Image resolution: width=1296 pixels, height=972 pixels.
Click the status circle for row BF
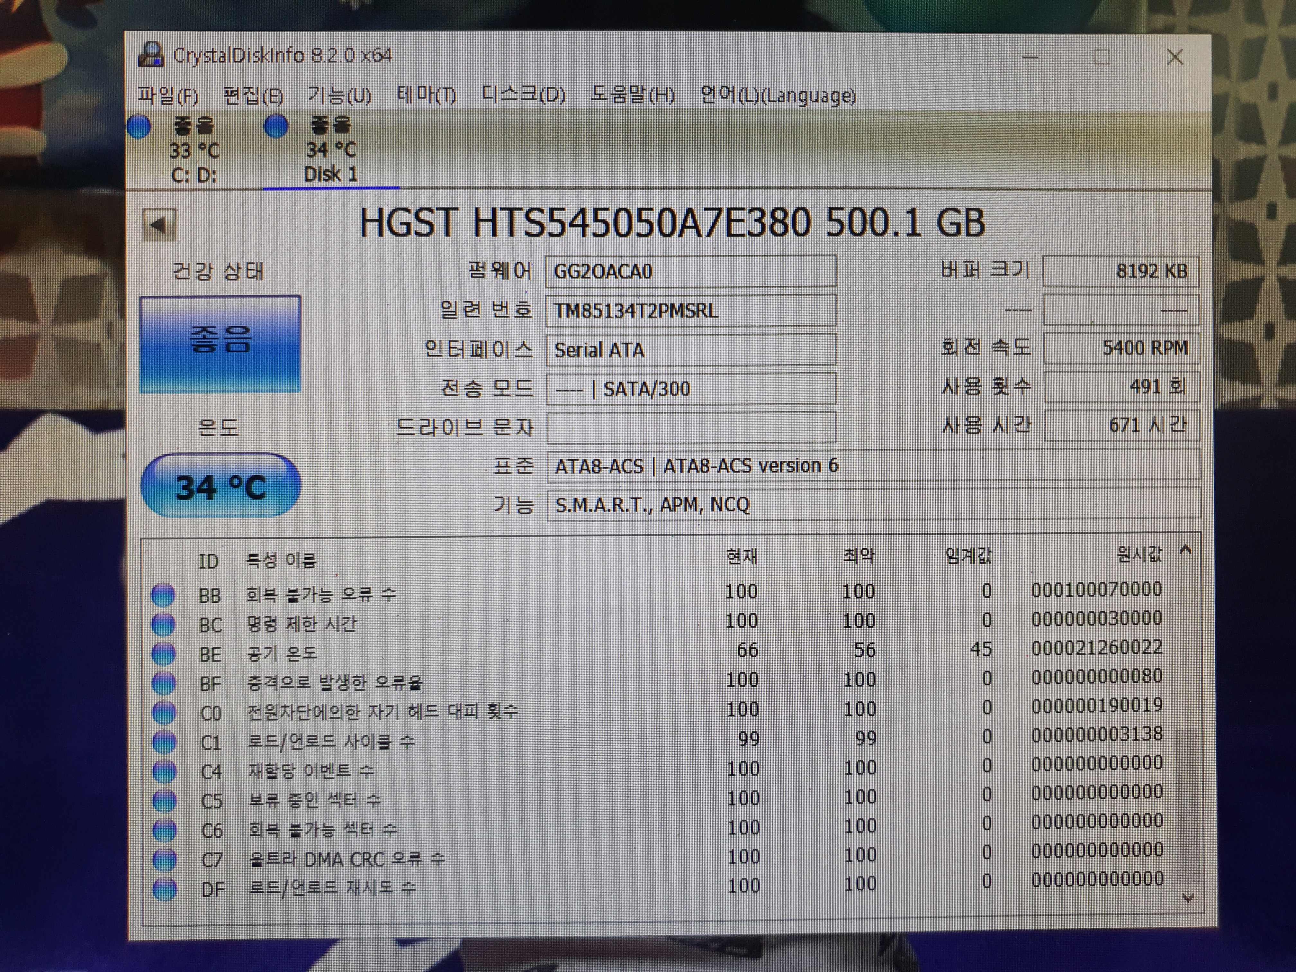(164, 683)
